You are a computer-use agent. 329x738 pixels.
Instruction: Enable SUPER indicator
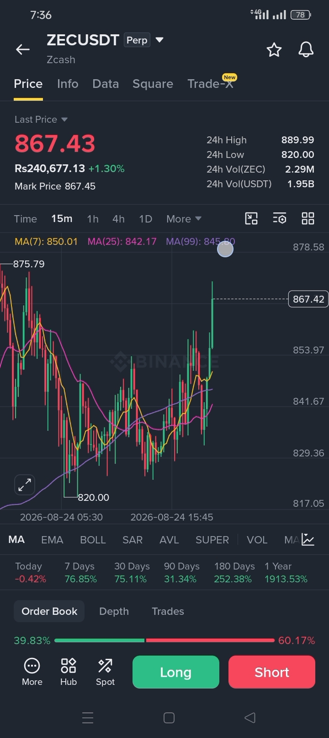(x=212, y=540)
